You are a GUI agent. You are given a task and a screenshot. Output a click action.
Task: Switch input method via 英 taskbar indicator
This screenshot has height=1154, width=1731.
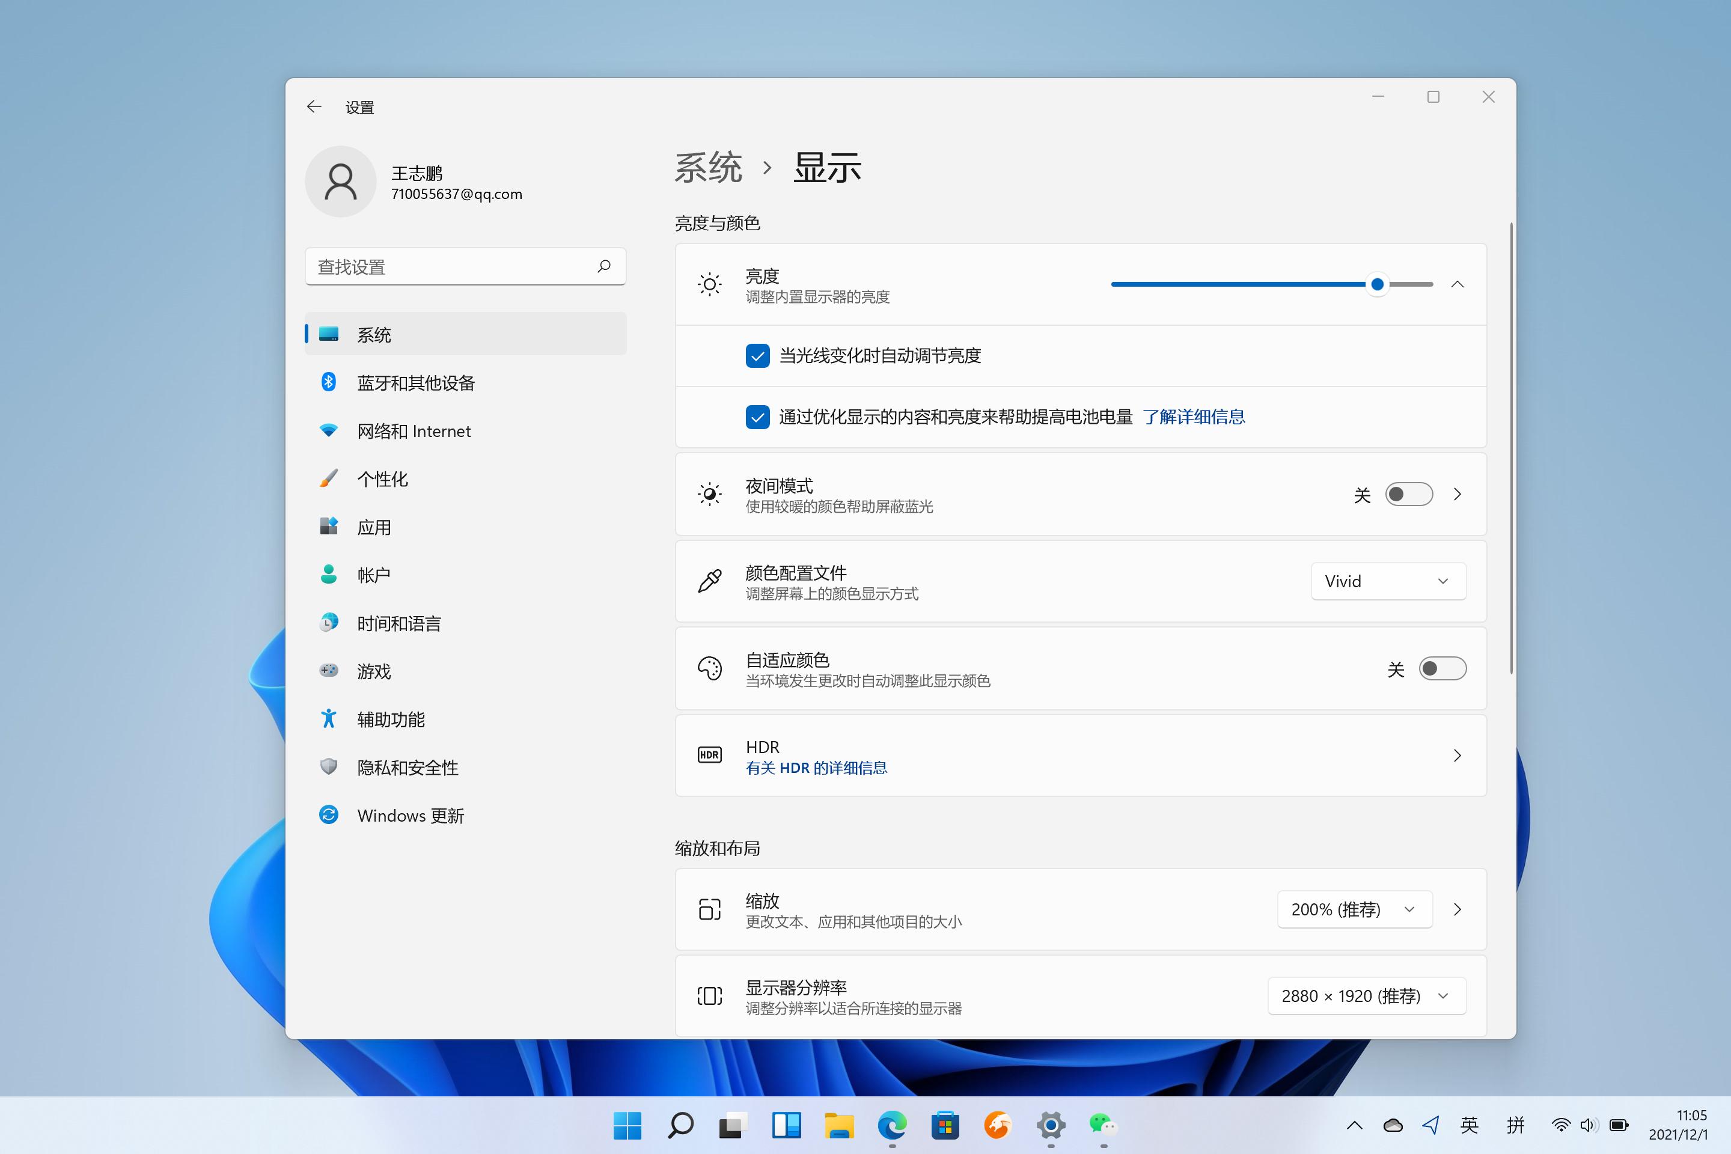click(x=1470, y=1125)
